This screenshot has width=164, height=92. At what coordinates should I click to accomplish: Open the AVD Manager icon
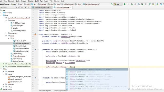click(x=153, y=4)
